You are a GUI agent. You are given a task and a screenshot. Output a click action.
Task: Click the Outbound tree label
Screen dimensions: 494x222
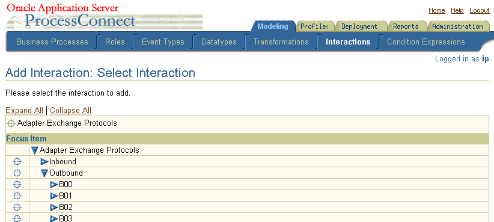click(x=66, y=173)
